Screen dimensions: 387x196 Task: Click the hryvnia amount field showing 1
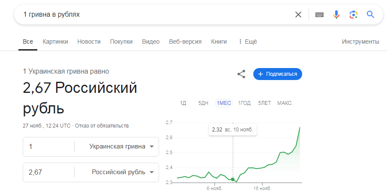click(x=48, y=146)
